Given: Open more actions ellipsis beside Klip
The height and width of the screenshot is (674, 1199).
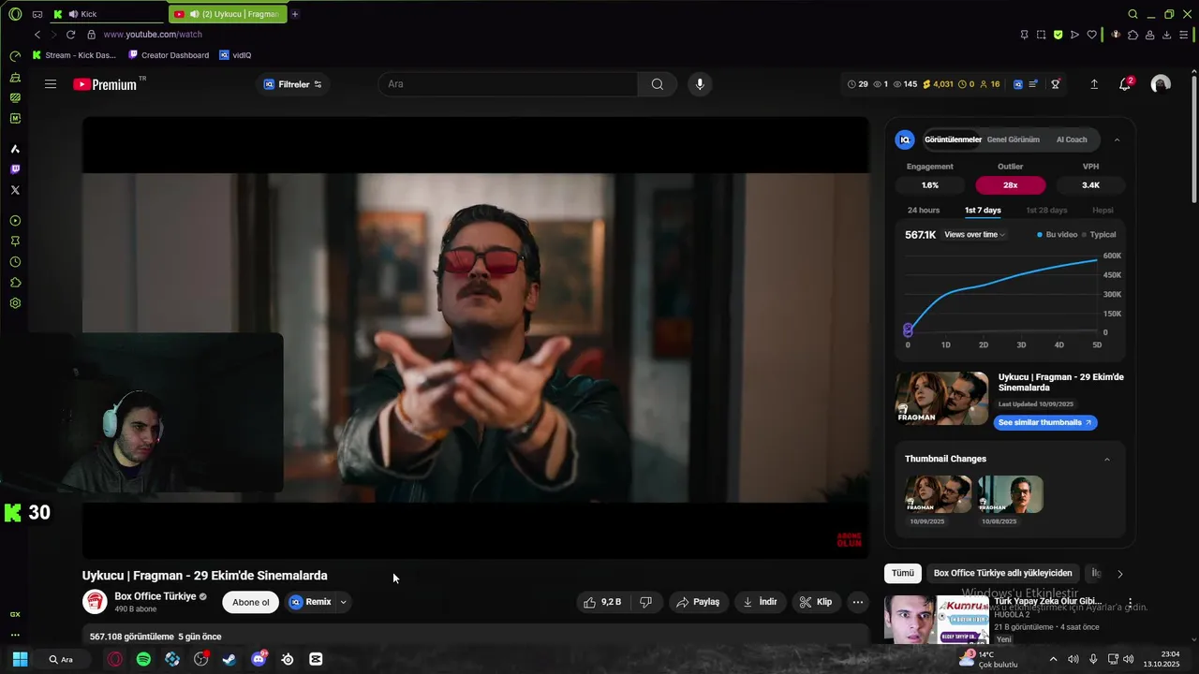Looking at the screenshot, I should pyautogui.click(x=857, y=602).
